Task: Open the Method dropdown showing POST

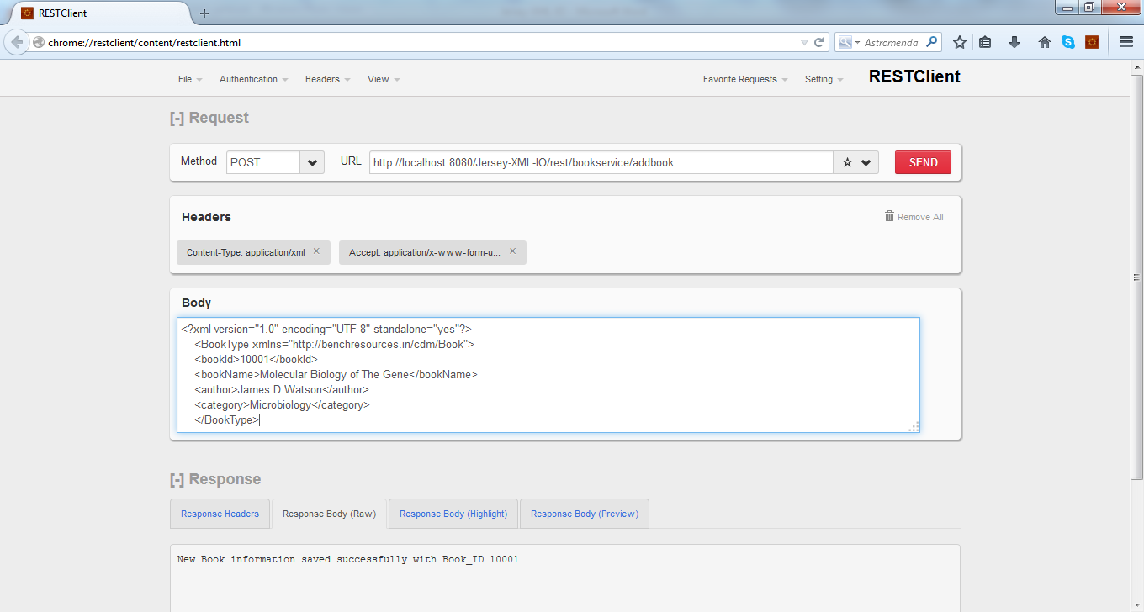Action: tap(311, 161)
